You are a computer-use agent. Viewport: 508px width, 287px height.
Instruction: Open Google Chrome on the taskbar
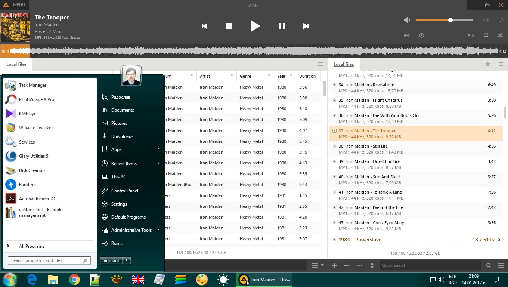(74, 280)
